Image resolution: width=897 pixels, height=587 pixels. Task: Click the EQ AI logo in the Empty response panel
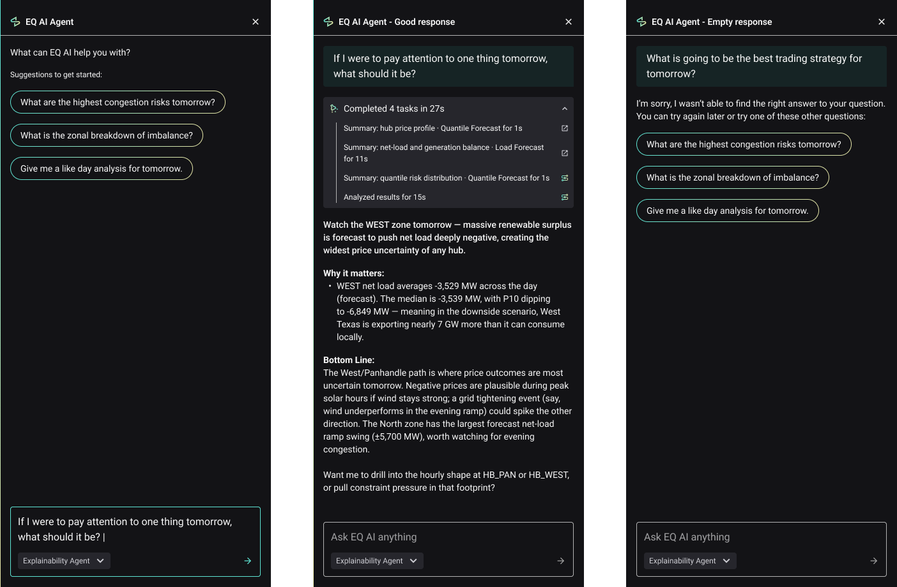point(641,21)
